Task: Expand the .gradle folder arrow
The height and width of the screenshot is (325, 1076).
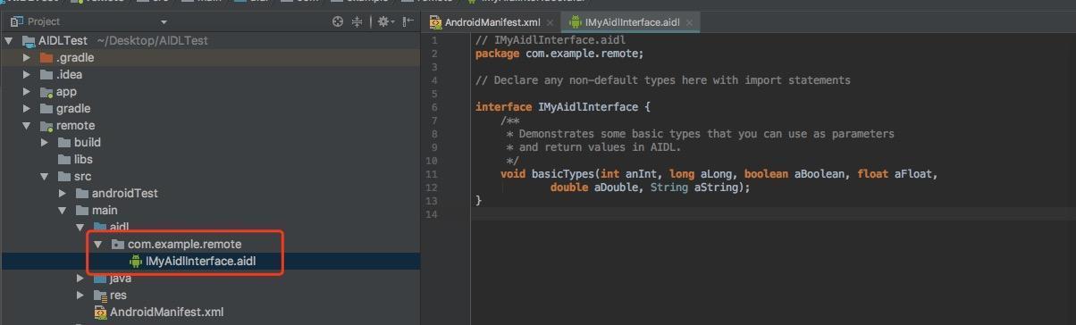Action: tap(28, 58)
